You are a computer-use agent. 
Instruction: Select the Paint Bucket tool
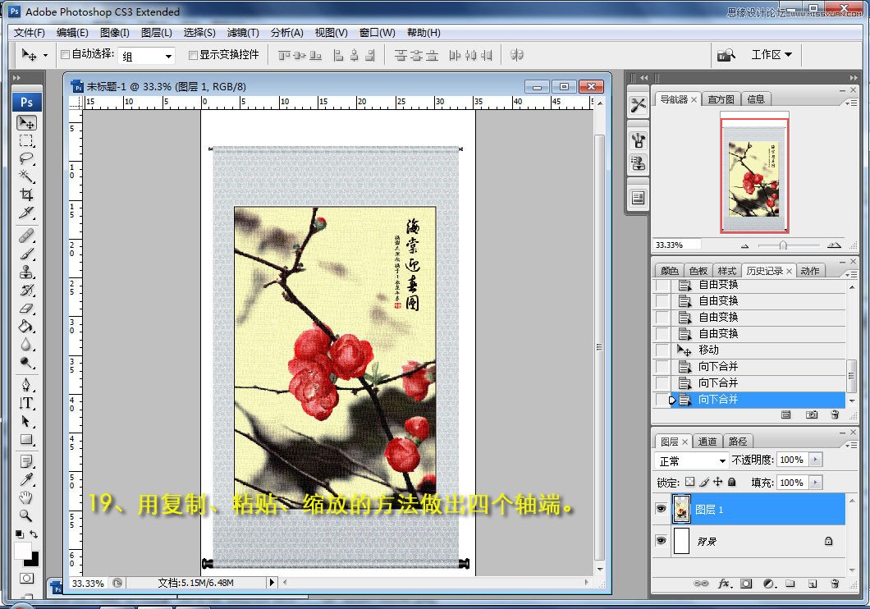[26, 326]
